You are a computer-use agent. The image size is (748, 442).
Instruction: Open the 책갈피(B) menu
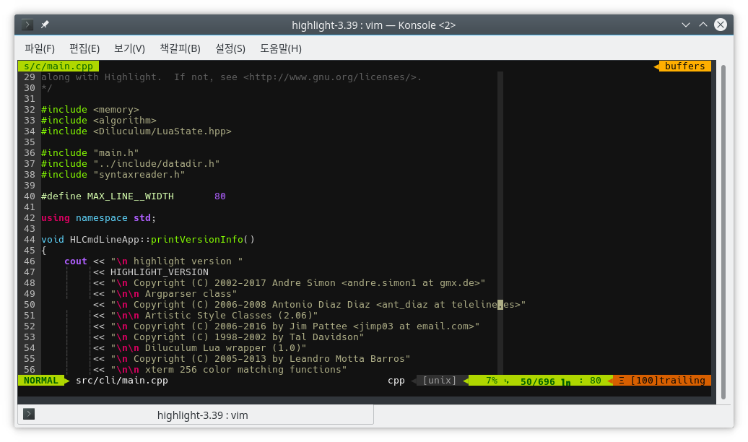tap(180, 48)
